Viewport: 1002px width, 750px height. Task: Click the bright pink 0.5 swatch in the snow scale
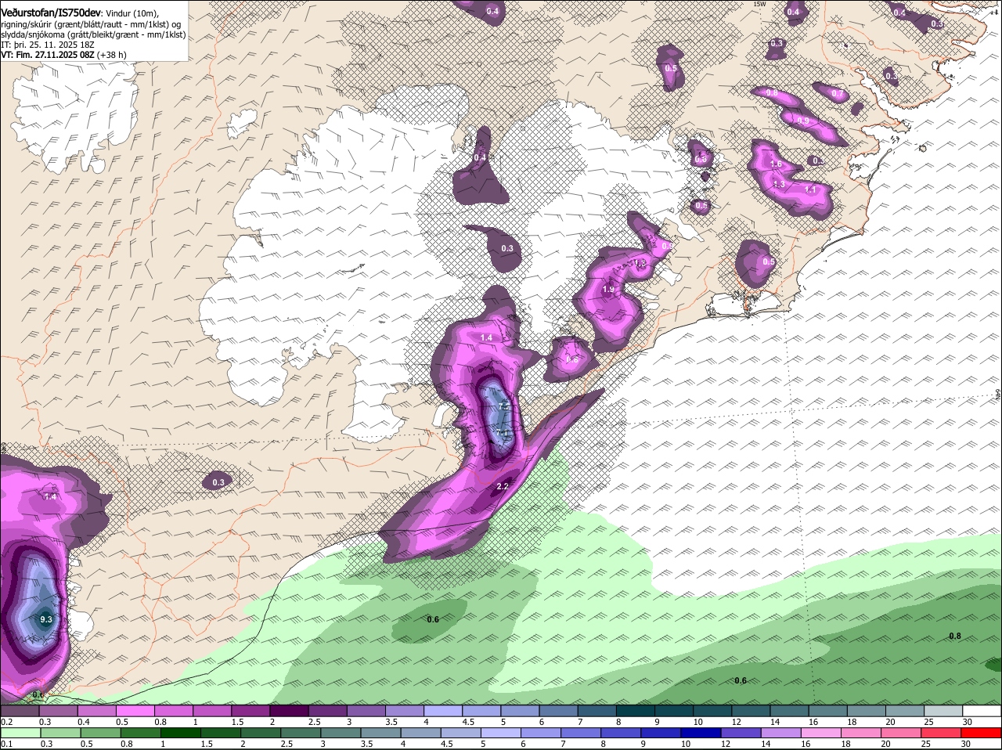[x=135, y=711]
